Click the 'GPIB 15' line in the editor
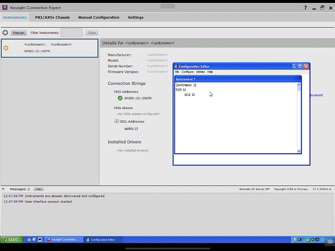This screenshot has height=251, width=335. (x=190, y=95)
